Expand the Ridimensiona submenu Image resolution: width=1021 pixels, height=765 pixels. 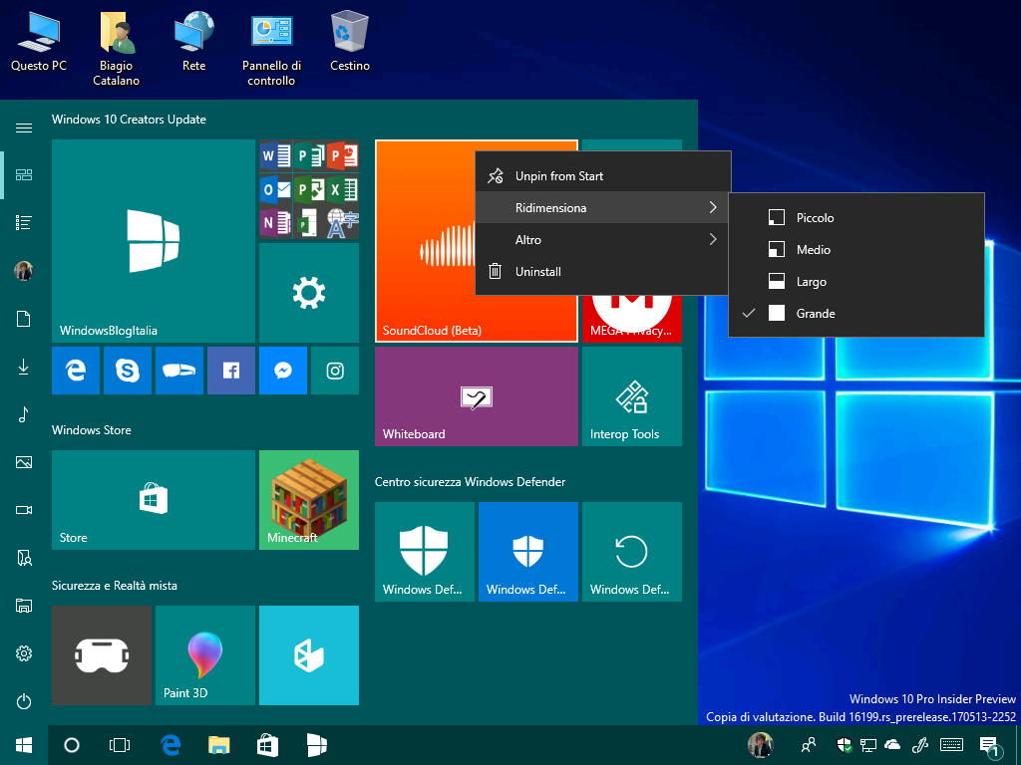point(602,207)
